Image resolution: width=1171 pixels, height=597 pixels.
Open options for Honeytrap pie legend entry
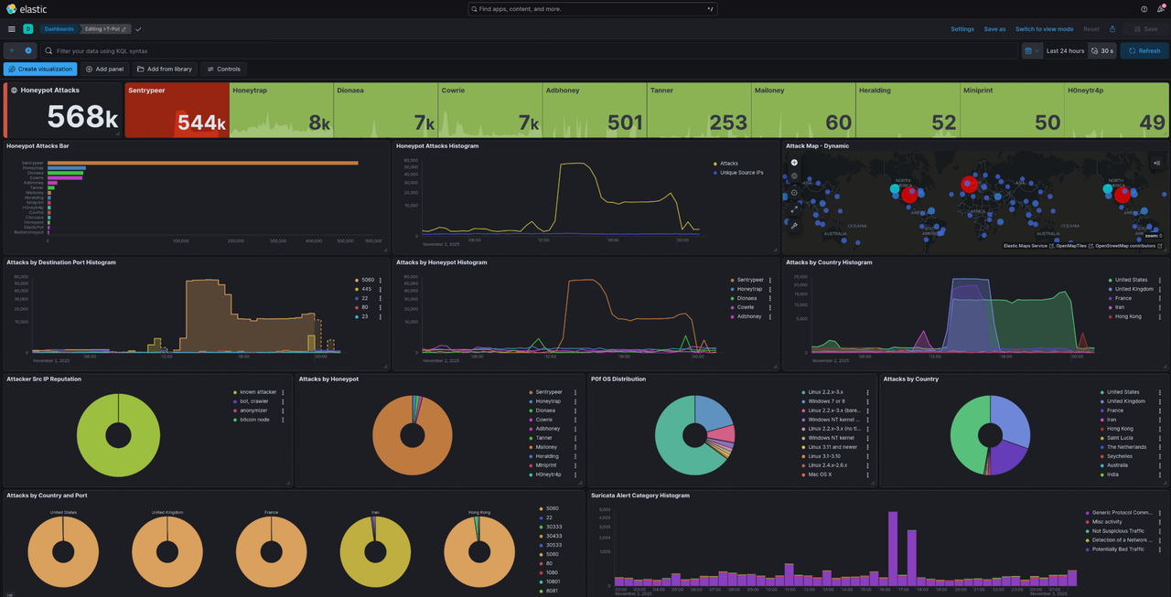(x=575, y=401)
